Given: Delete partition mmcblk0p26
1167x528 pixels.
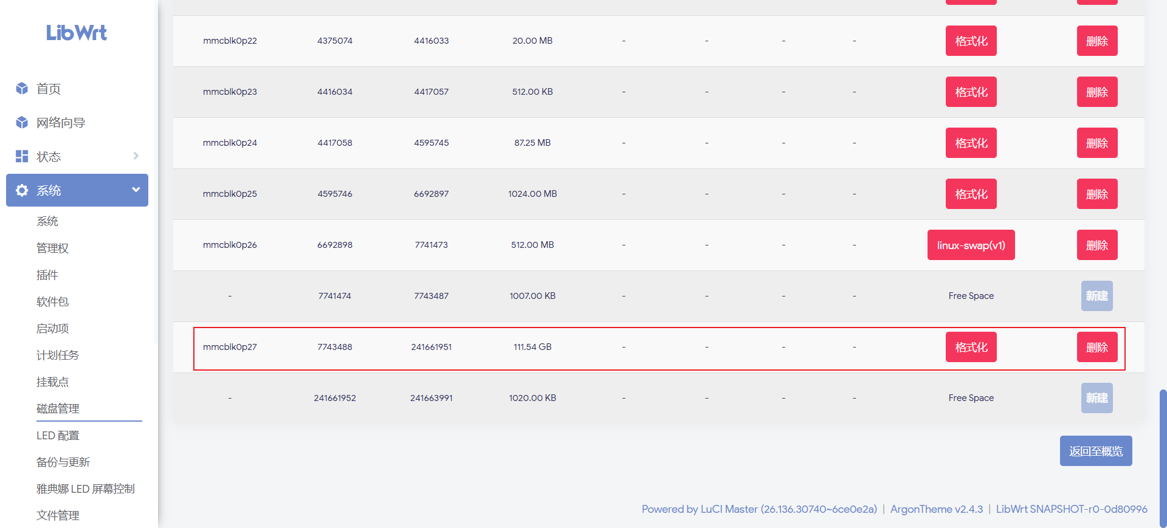Looking at the screenshot, I should [1097, 245].
